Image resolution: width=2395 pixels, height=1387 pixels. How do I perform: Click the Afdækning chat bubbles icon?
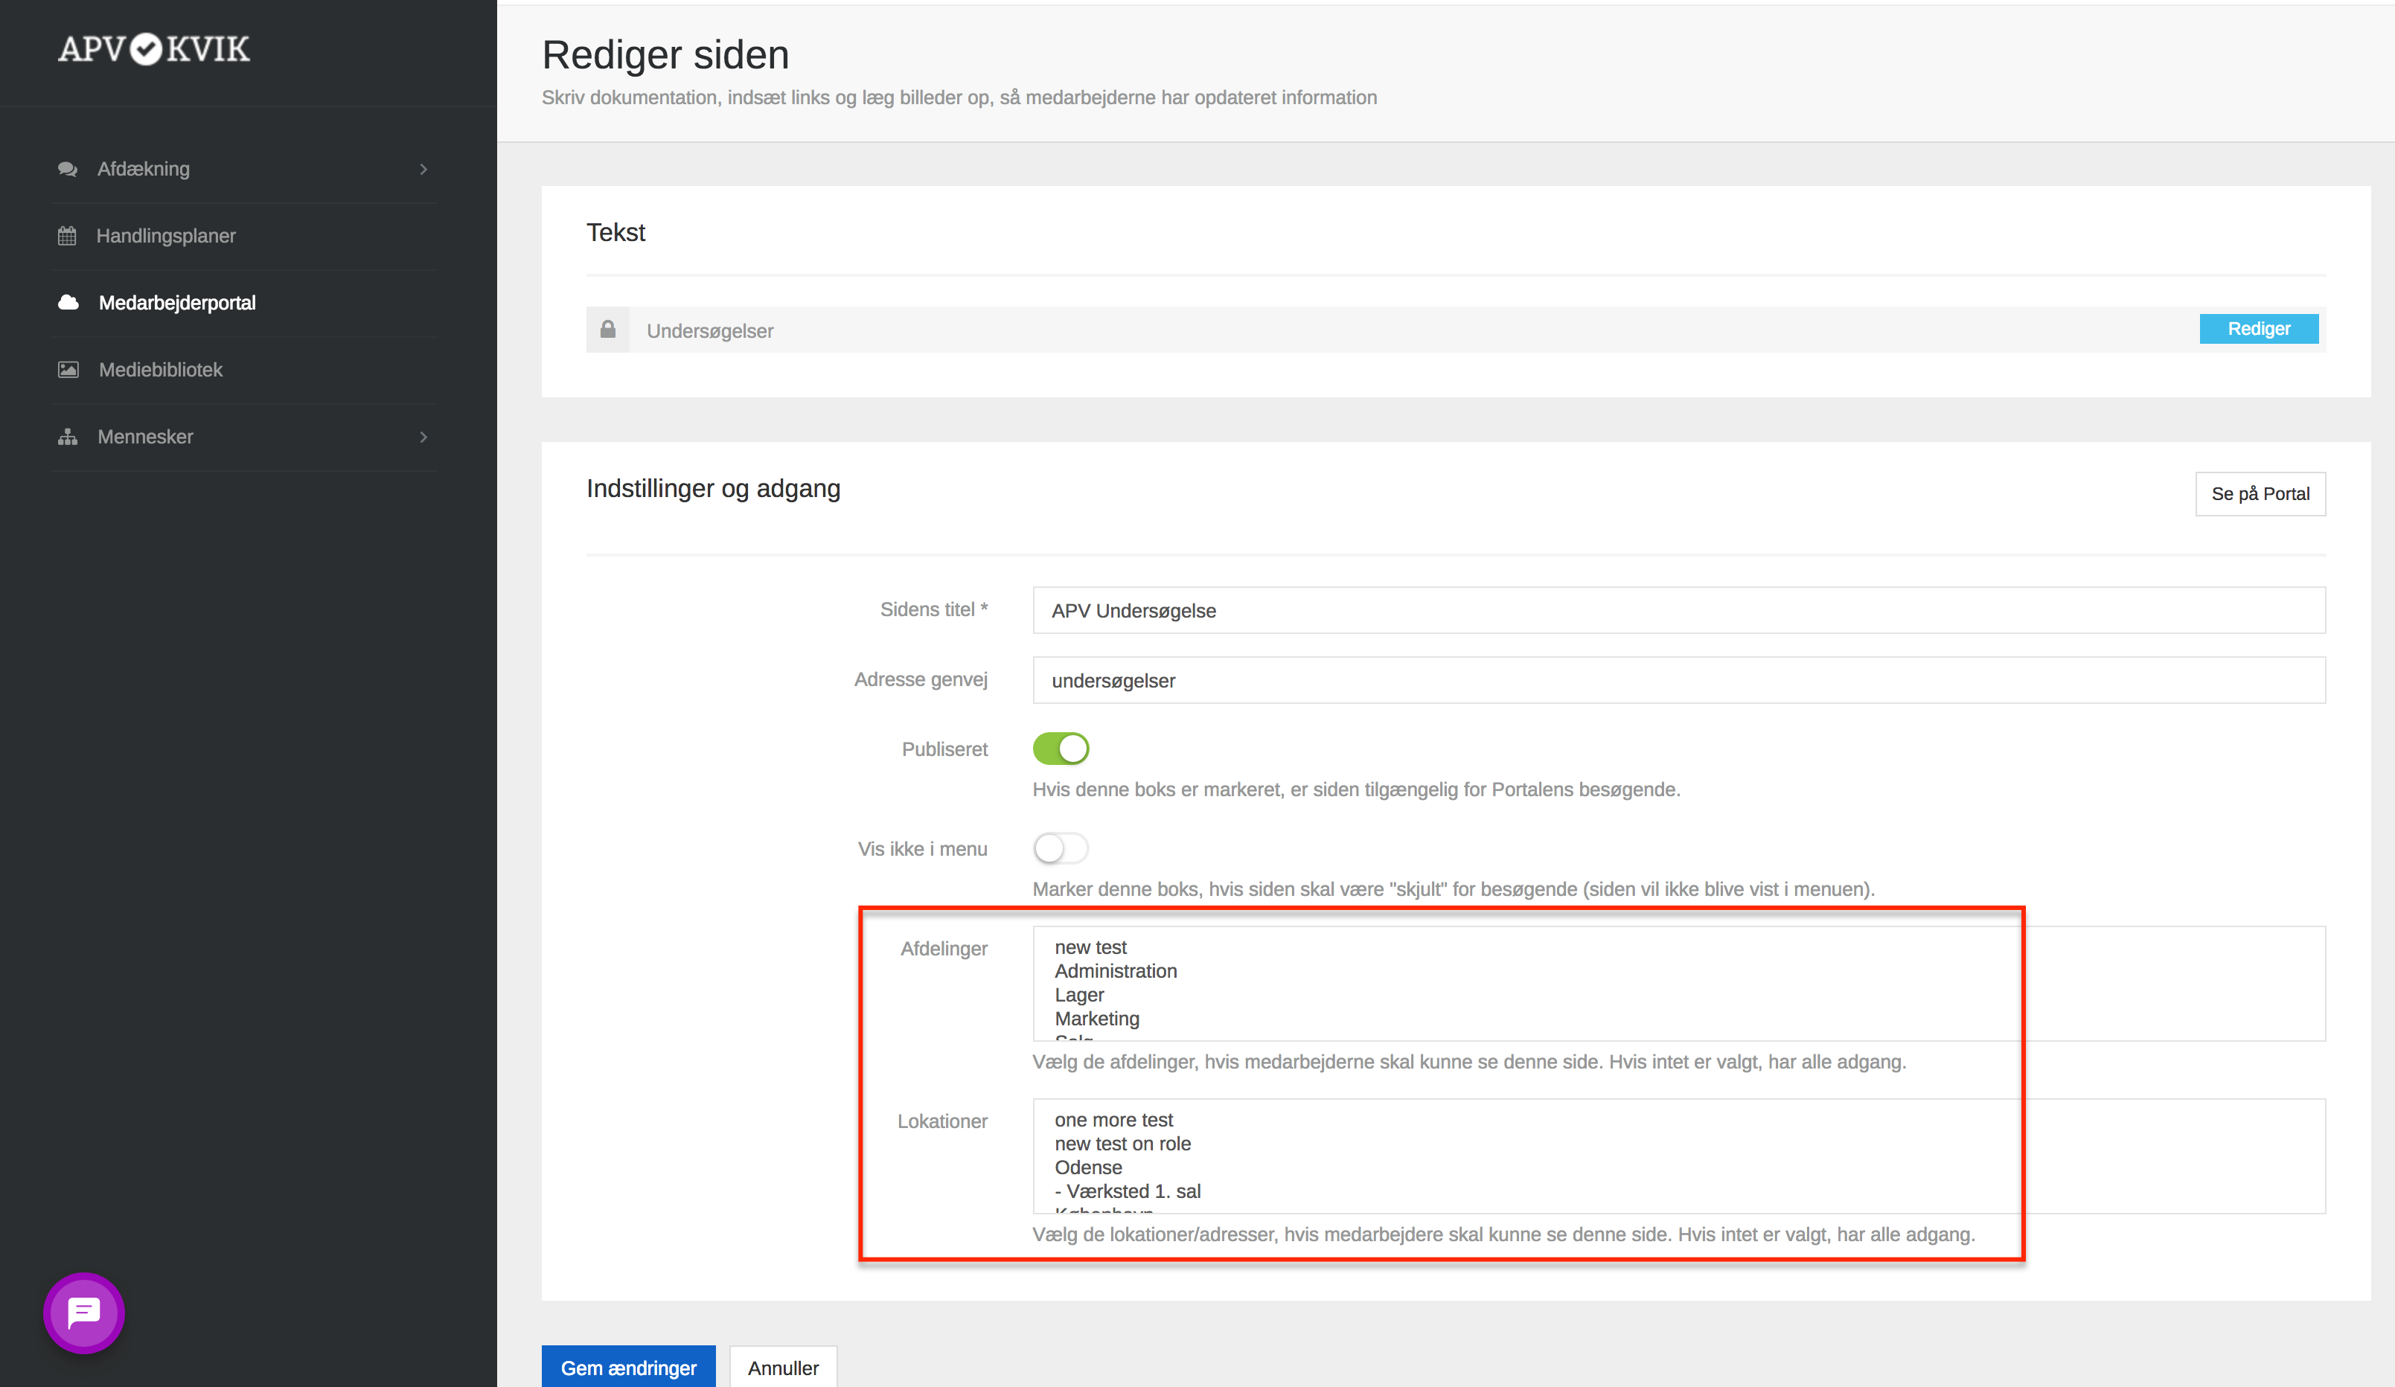tap(68, 169)
